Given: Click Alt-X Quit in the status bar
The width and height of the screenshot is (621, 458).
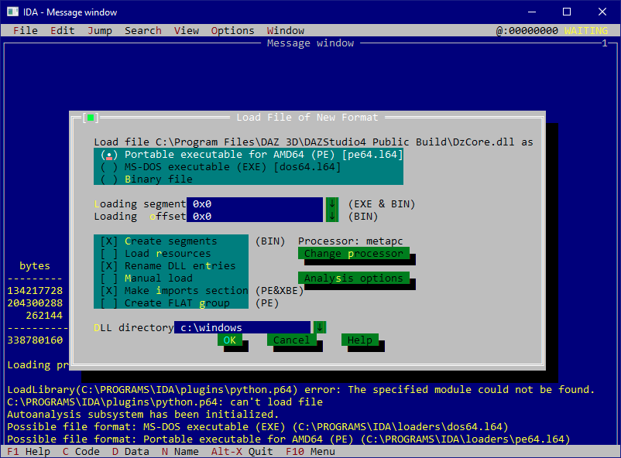Looking at the screenshot, I should point(243,451).
